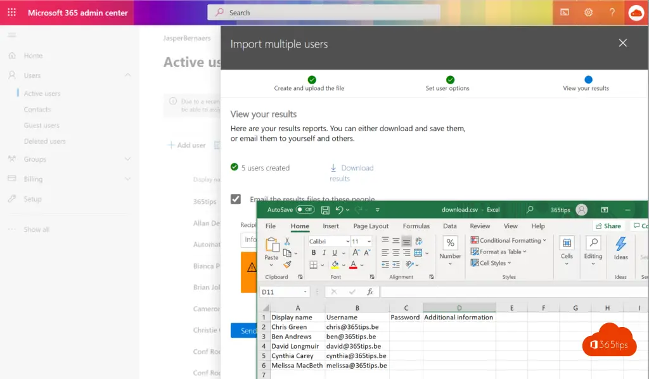Click the Wrap Text icon
The image size is (649, 379).
click(x=418, y=240)
